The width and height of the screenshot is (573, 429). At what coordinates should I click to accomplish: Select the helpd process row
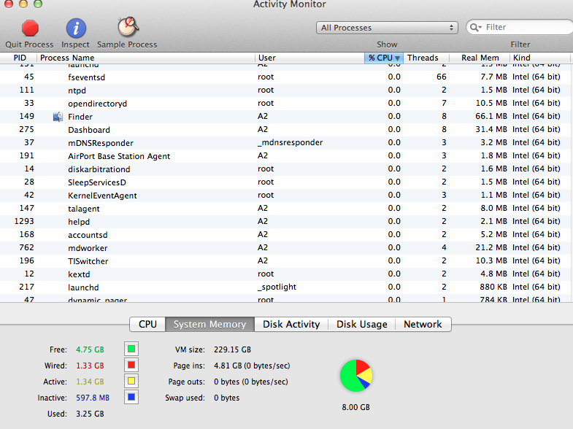[x=286, y=222]
